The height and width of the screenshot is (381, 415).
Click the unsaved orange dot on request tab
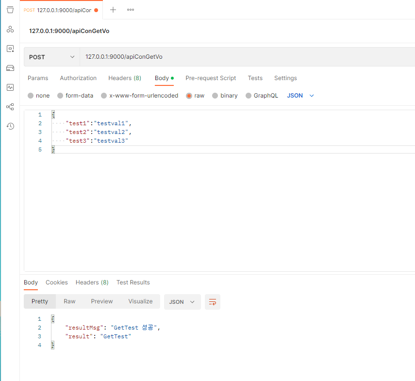pos(96,10)
